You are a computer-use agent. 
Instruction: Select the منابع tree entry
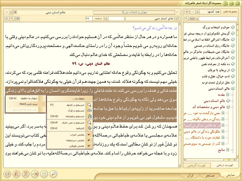(x=222, y=150)
